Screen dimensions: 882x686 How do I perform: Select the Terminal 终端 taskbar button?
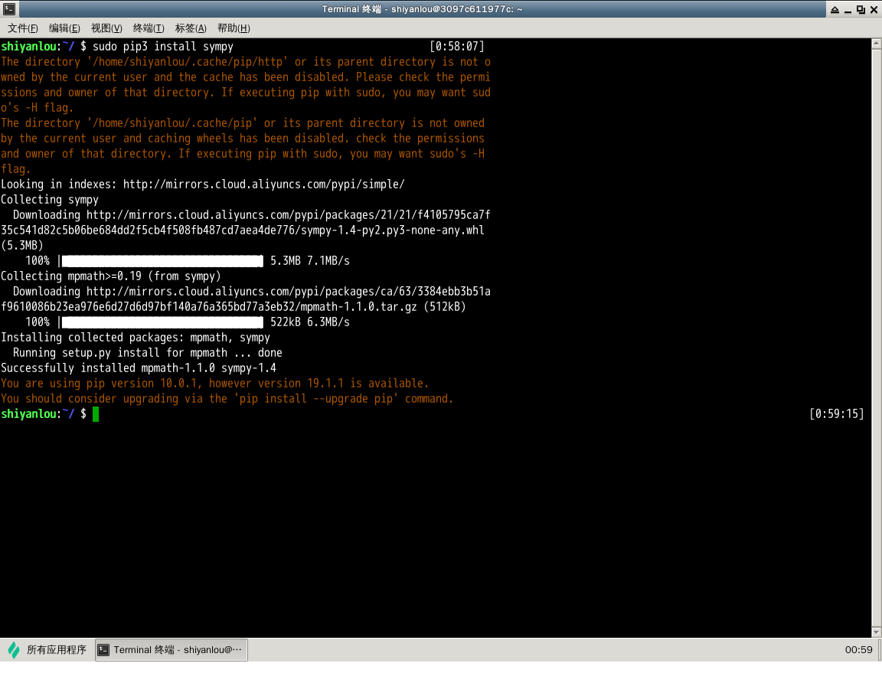point(171,650)
